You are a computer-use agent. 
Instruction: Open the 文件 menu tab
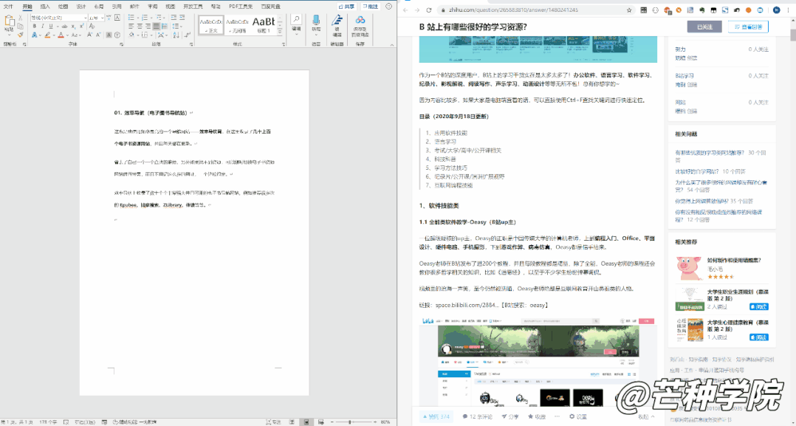coord(8,6)
